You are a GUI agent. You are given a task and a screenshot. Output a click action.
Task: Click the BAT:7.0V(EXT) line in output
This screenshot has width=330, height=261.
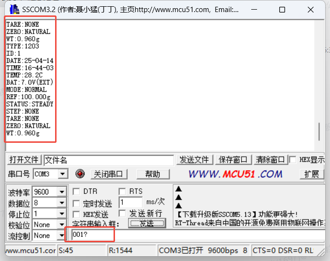(29, 82)
